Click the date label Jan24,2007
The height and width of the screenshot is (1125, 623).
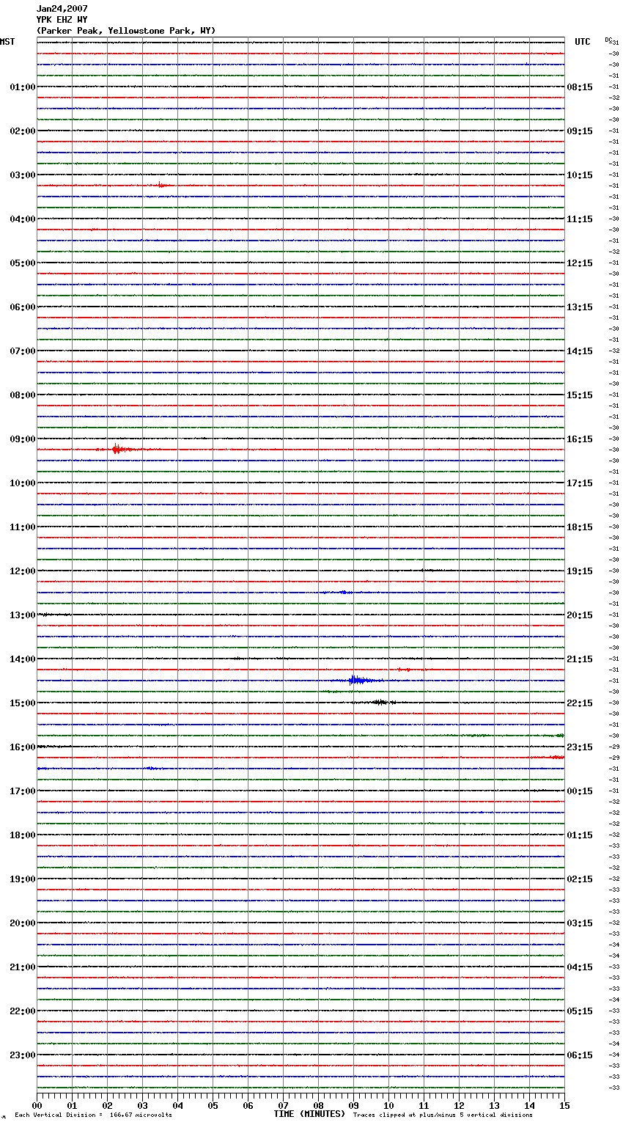[62, 9]
